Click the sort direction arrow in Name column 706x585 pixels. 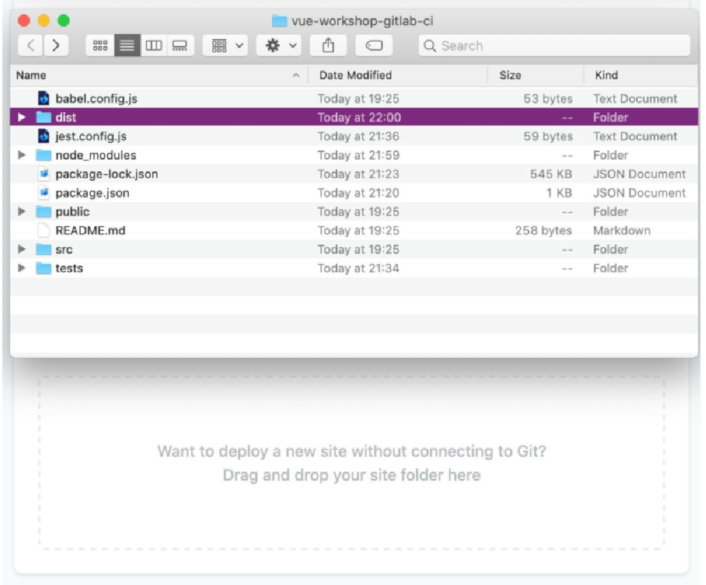tap(296, 75)
